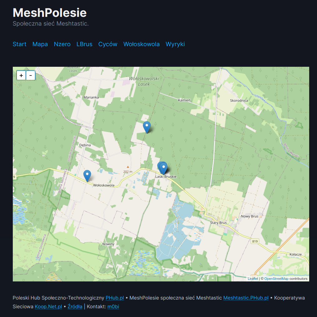Go to the Mapa page

coord(40,44)
